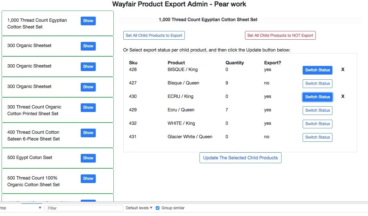This screenshot has width=368, height=216.
Task: Click X next to BISQUE / King row
Action: click(343, 70)
